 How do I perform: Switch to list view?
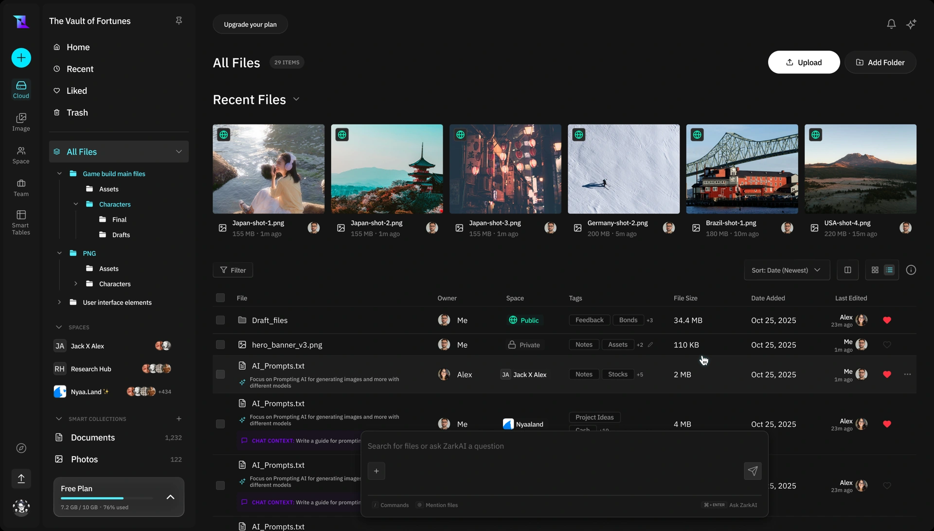pyautogui.click(x=889, y=270)
